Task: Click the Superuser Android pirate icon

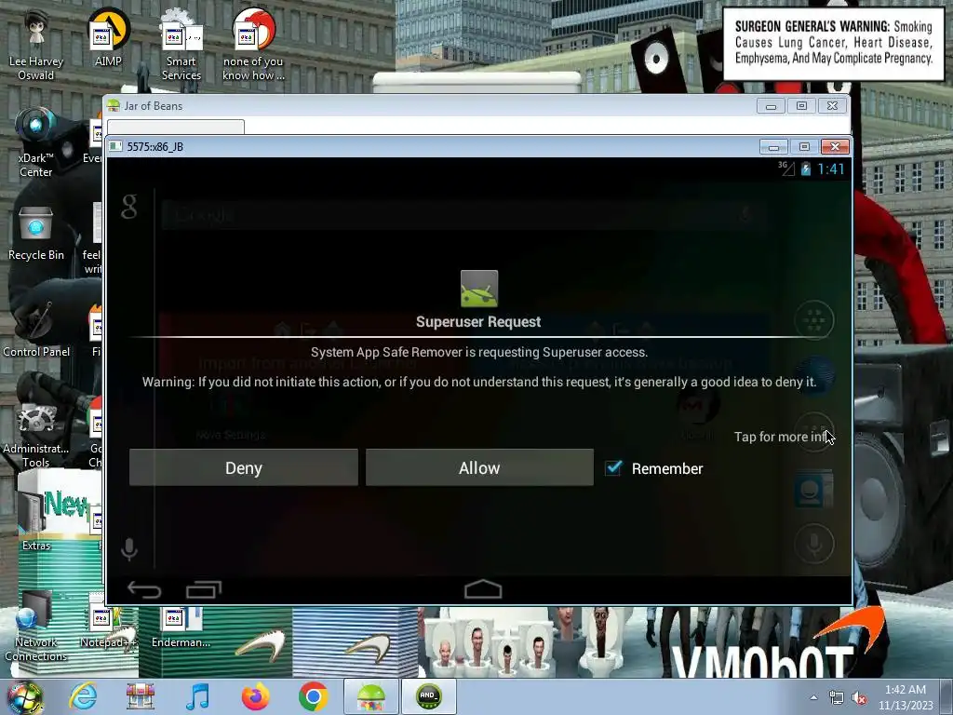Action: pos(479,289)
